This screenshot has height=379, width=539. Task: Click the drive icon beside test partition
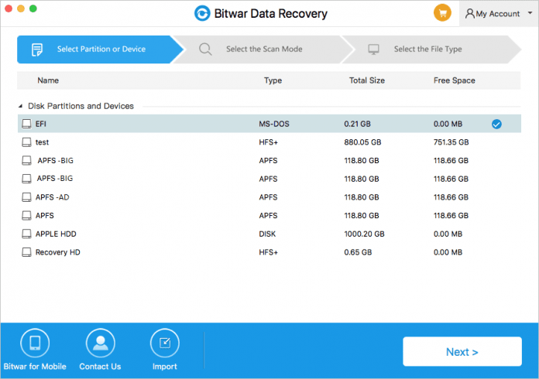point(27,142)
